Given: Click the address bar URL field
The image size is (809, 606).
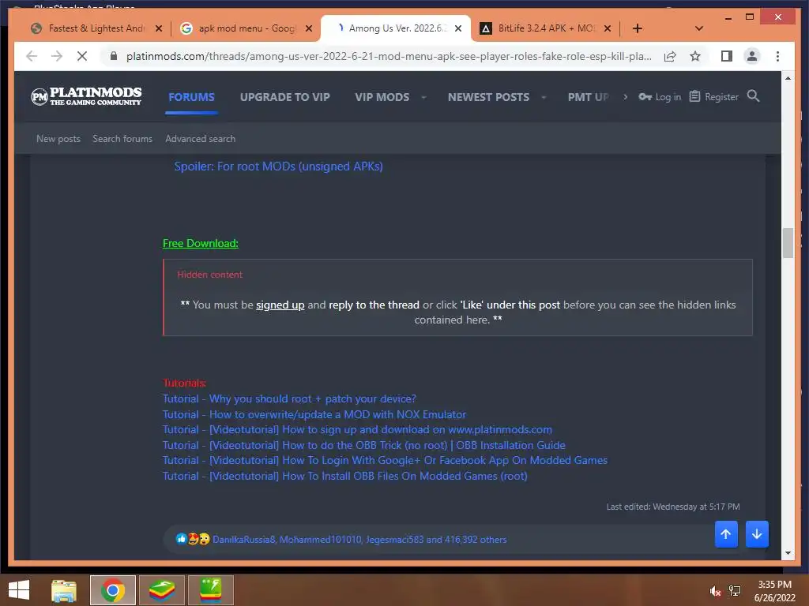Looking at the screenshot, I should point(389,56).
